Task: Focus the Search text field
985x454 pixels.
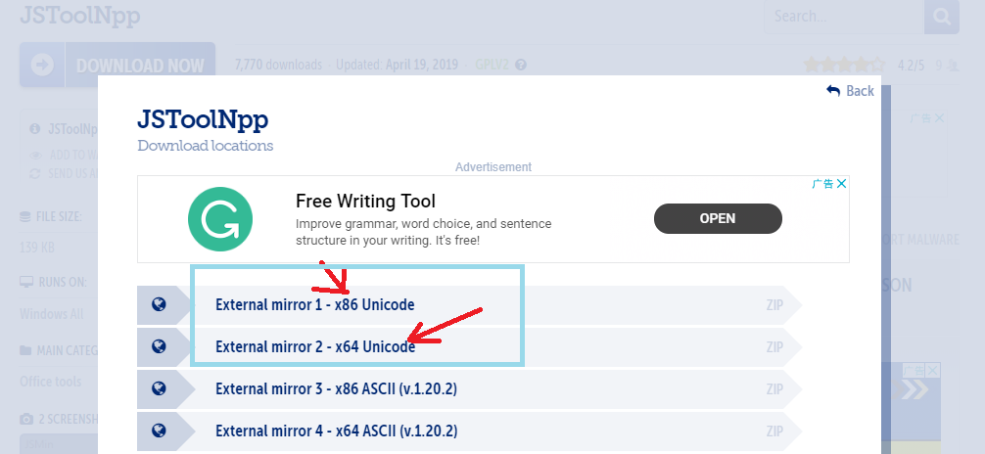Action: pos(843,17)
